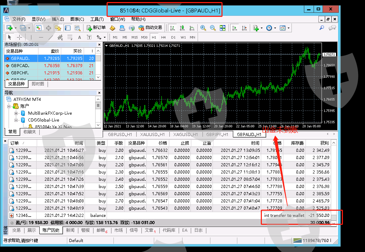The height and width of the screenshot is (252, 365).
Task: Select the H4 timeframe button
Action: pyautogui.click(x=164, y=37)
